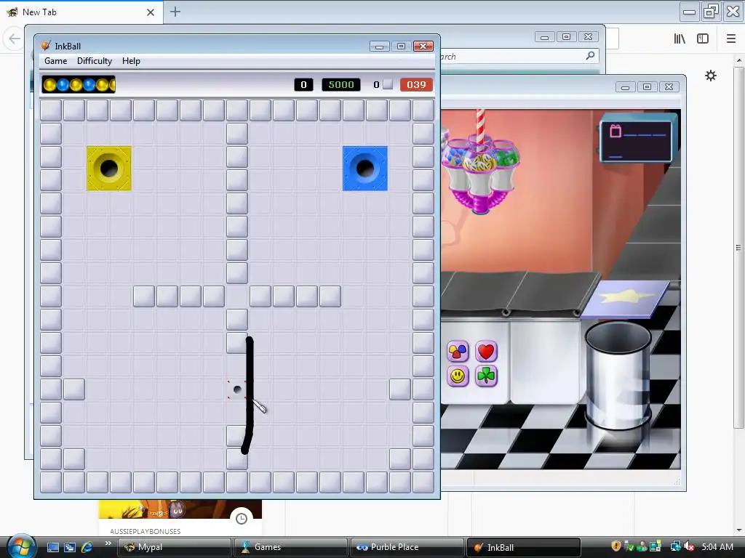Open the Game menu in InkBall
Viewport: 745px width, 558px height.
click(55, 61)
